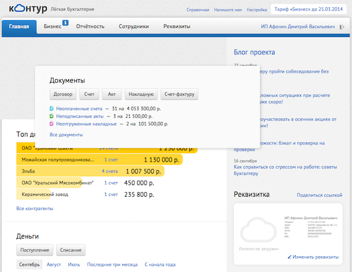Click the Тариф «Бизнес» до 25.03.2014 button
352x272 pixels.
308,9
